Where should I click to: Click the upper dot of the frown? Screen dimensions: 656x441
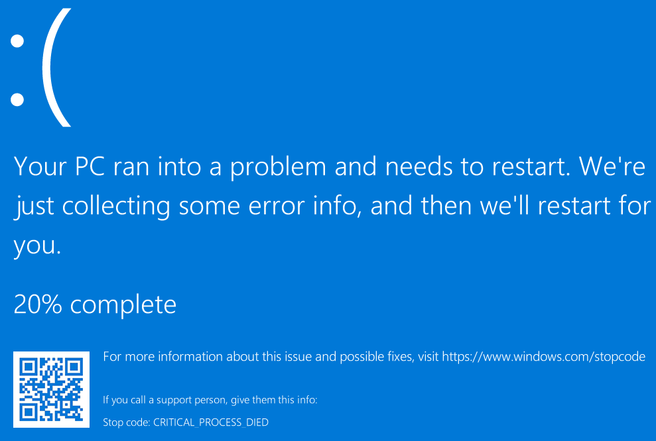pos(18,40)
